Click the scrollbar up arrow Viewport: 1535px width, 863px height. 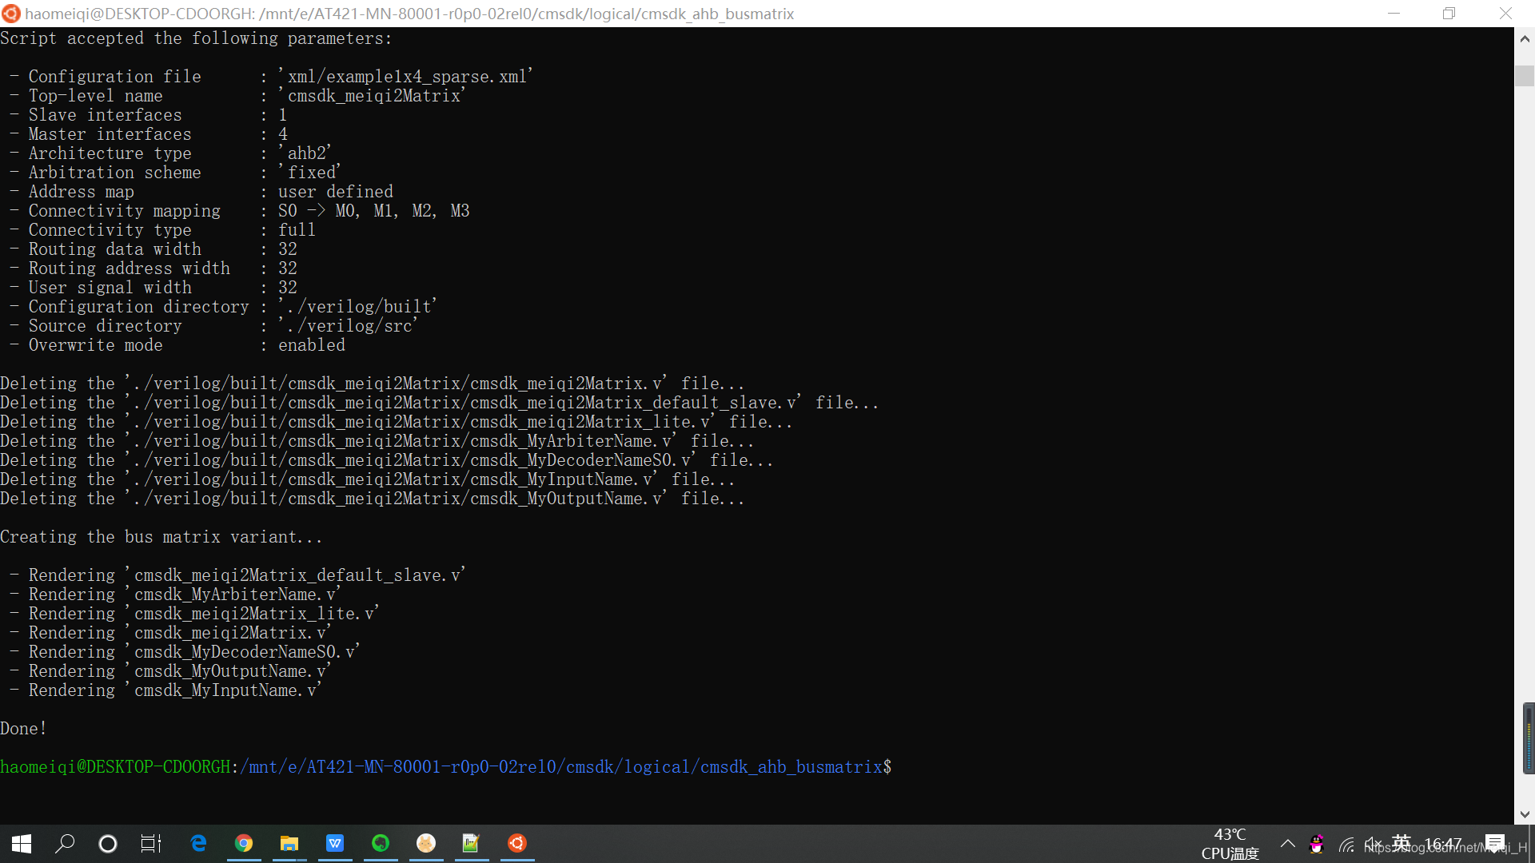pyautogui.click(x=1524, y=38)
